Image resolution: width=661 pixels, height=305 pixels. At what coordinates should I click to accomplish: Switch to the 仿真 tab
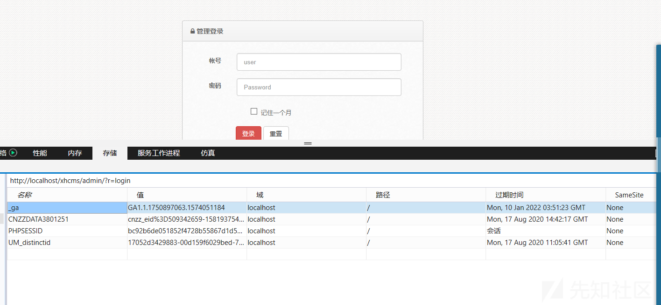tap(208, 153)
